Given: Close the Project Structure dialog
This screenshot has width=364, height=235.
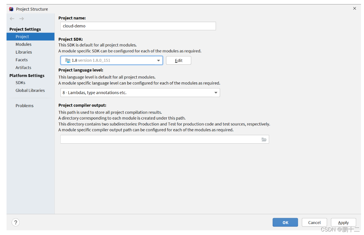Looking at the screenshot, I should (x=355, y=9).
